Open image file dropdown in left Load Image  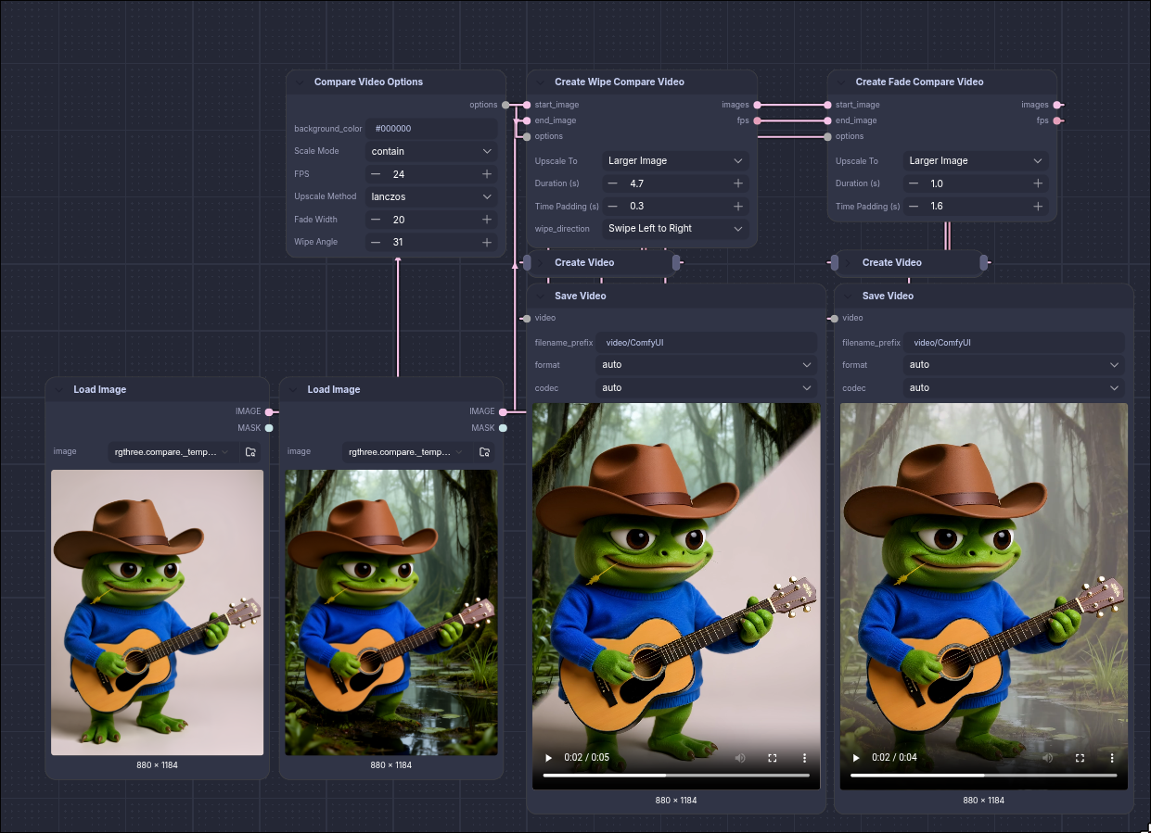tap(171, 452)
